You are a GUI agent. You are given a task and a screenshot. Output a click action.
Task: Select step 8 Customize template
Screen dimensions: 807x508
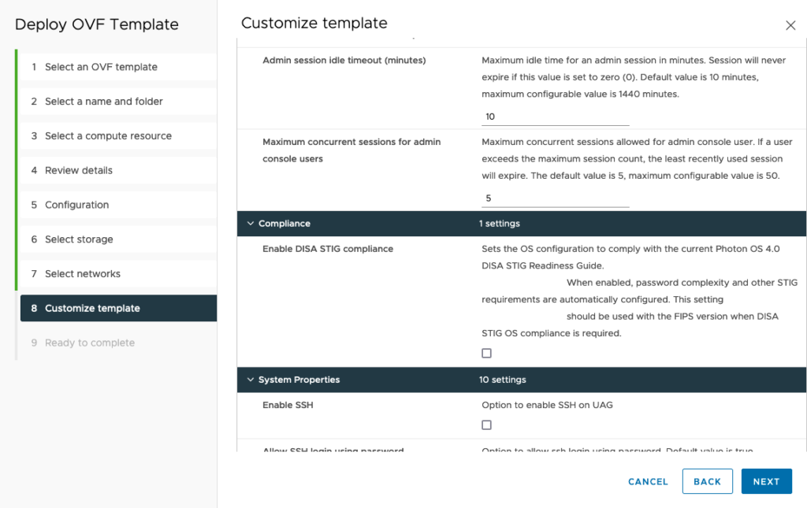(92, 308)
